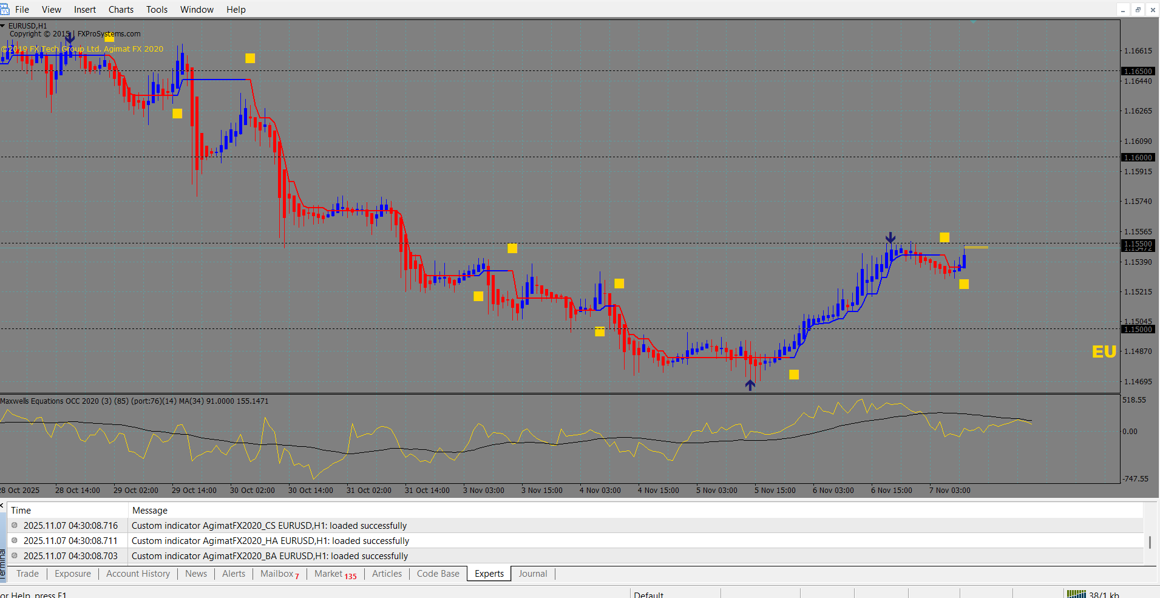Open the Account History tab
1160x598 pixels.
[138, 574]
